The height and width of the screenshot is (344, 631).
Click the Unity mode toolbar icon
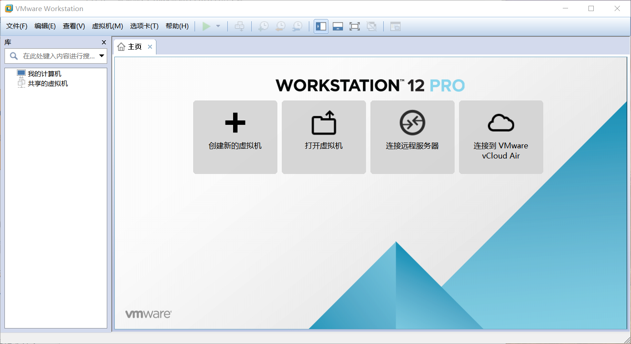(372, 26)
